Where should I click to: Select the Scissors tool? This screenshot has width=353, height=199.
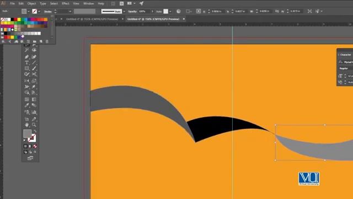pyautogui.click(x=34, y=74)
